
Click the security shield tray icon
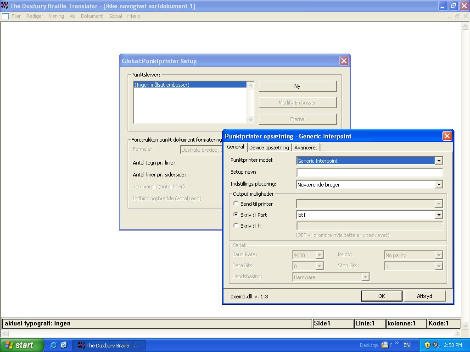(427, 345)
